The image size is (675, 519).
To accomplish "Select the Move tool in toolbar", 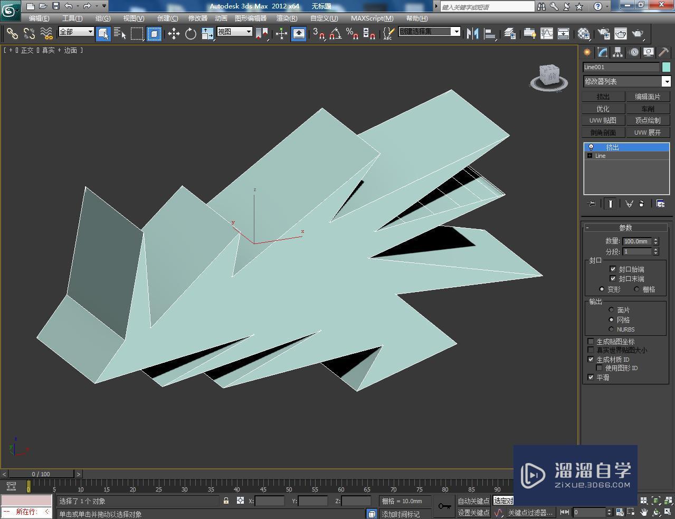I will point(174,34).
